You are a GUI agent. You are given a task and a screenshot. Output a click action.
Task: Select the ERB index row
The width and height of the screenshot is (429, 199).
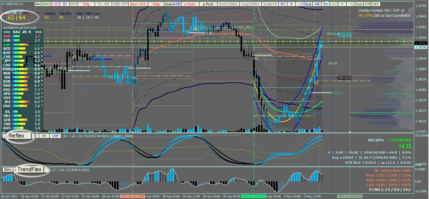tap(22, 124)
